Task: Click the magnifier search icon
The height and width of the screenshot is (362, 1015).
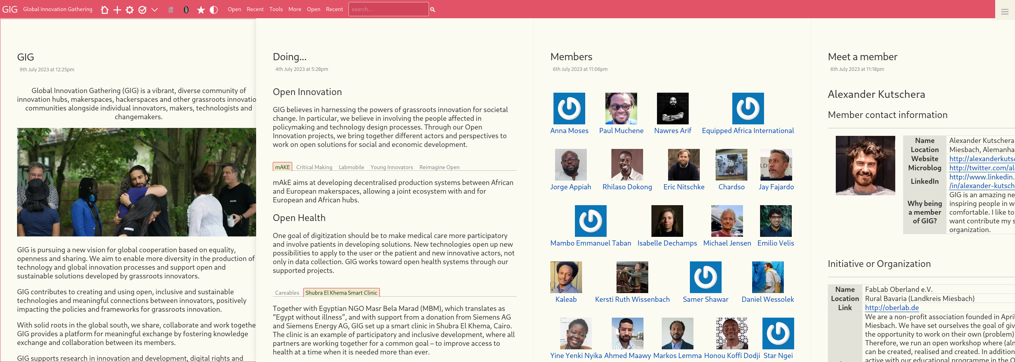Action: tap(433, 10)
